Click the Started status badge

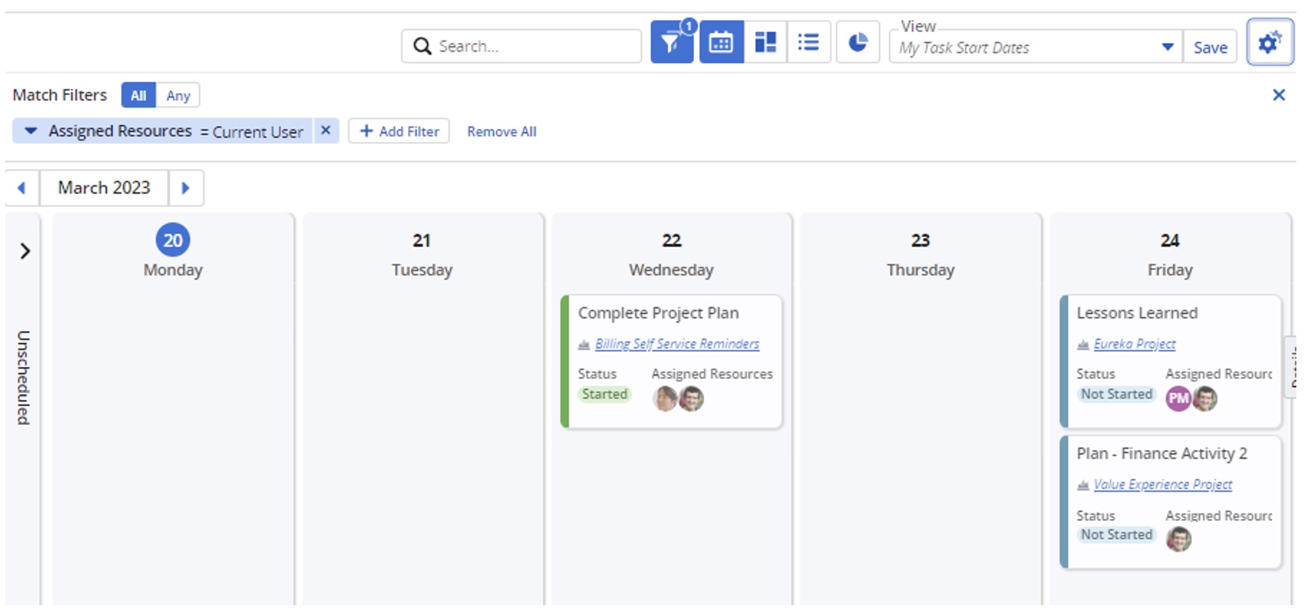point(604,394)
